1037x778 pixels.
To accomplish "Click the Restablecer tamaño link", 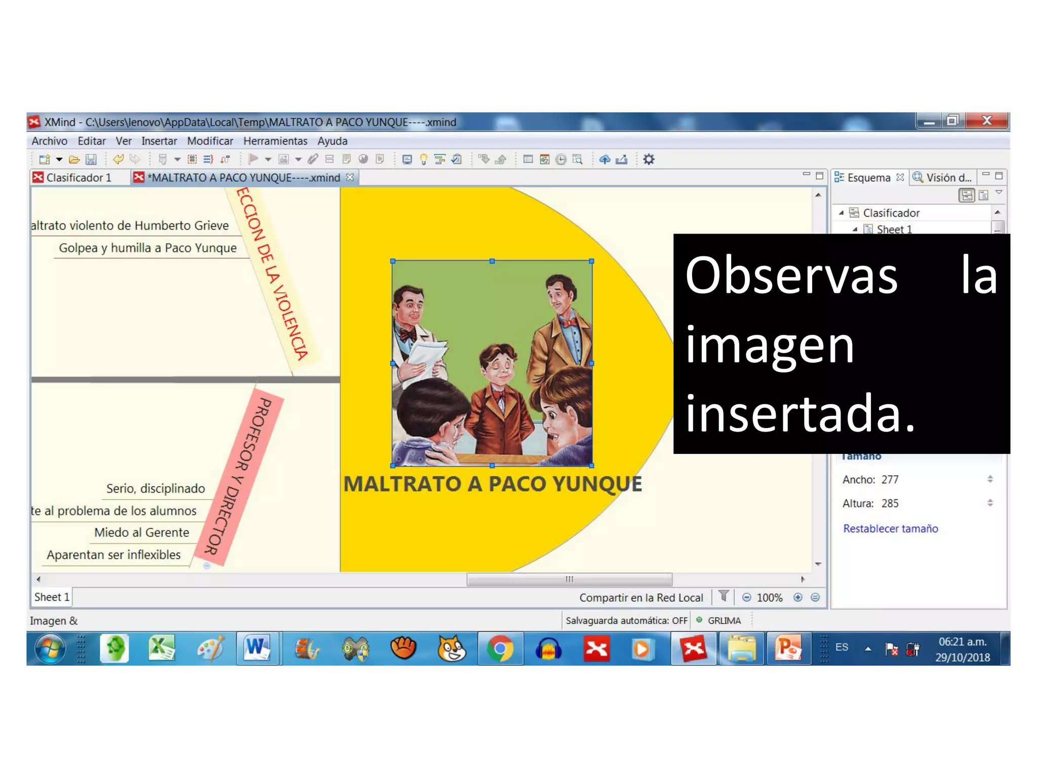I will click(x=890, y=528).
